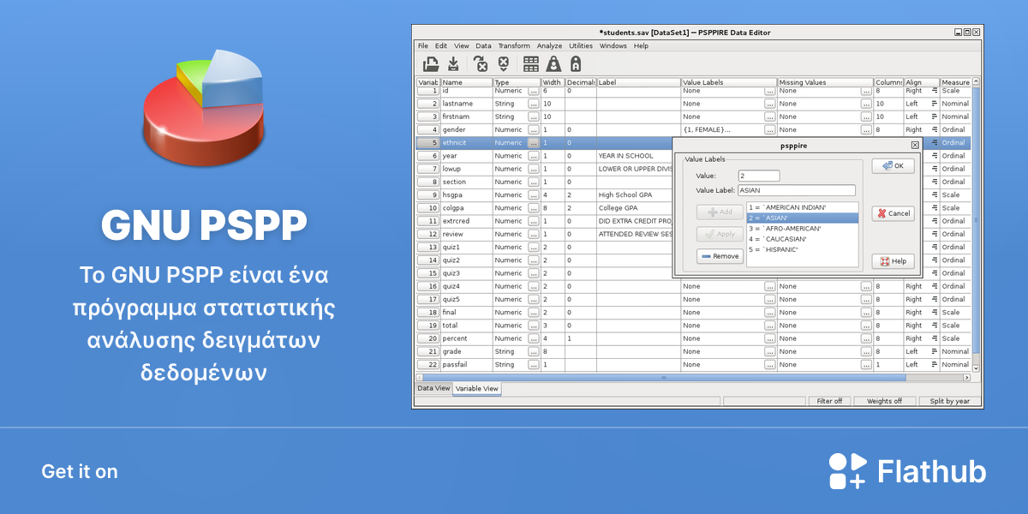Click the 'YEAR IN SCHOOL' label cell
The height and width of the screenshot is (514, 1028).
[638, 156]
